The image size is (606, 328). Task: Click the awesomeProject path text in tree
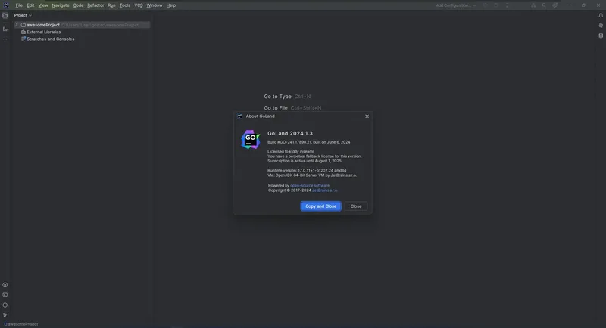100,25
